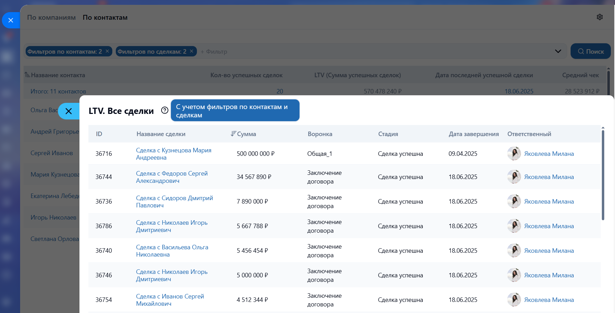Image resolution: width=615 pixels, height=313 pixels.
Task: Open deal Сделка с Кузнецова Мария Андреевна
Action: (173, 154)
